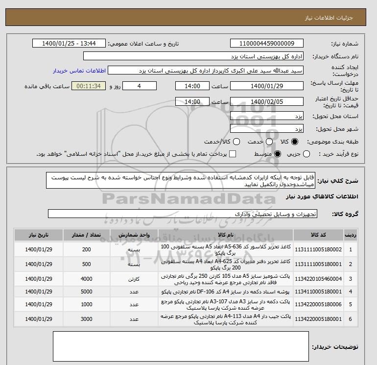Open the اطلاعات تماس خریدار link
Viewport: 377px width, 365px height.
79,71
